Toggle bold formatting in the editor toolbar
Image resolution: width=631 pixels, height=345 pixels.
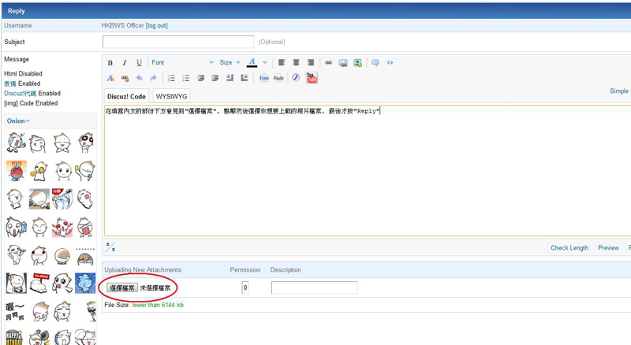click(x=110, y=63)
